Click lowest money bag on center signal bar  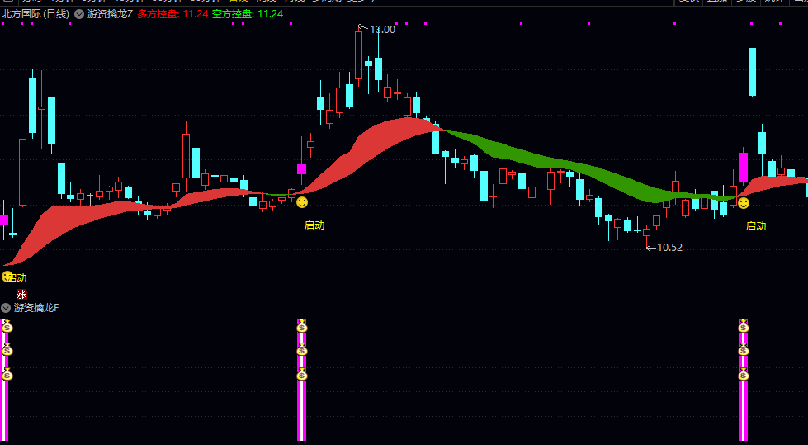pos(302,374)
